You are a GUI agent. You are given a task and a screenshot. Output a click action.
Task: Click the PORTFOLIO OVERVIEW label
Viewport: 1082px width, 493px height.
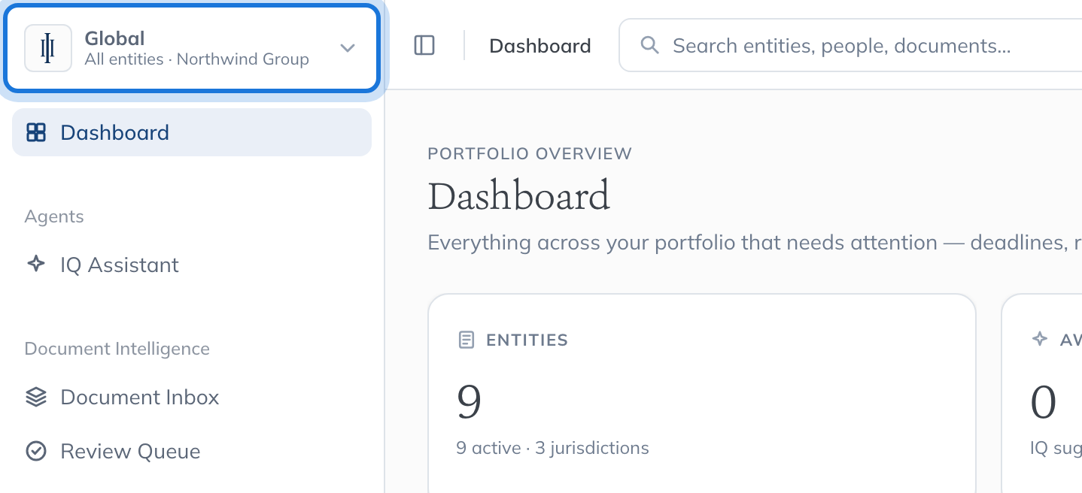530,154
